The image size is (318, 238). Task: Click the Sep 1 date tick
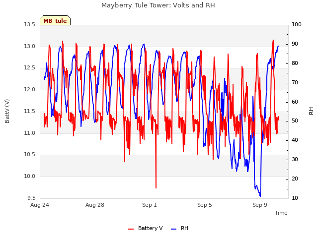pyautogui.click(x=150, y=205)
